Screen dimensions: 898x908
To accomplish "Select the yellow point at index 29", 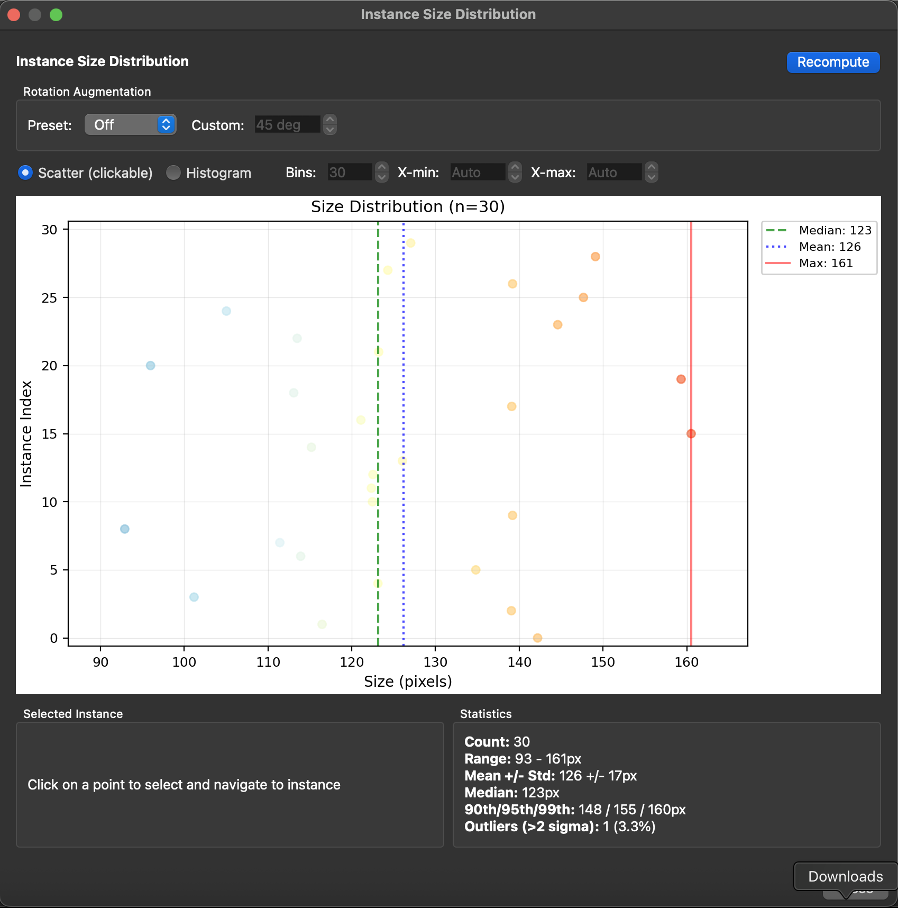I will click(411, 243).
